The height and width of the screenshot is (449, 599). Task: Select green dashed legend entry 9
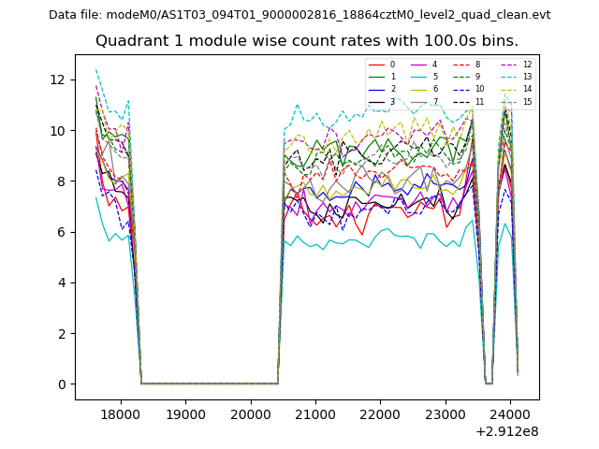[466, 77]
